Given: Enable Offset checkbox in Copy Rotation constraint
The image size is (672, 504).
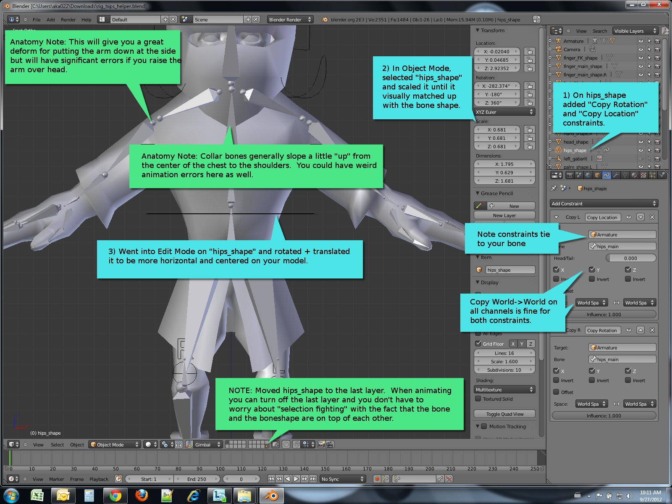Looking at the screenshot, I should point(556,392).
